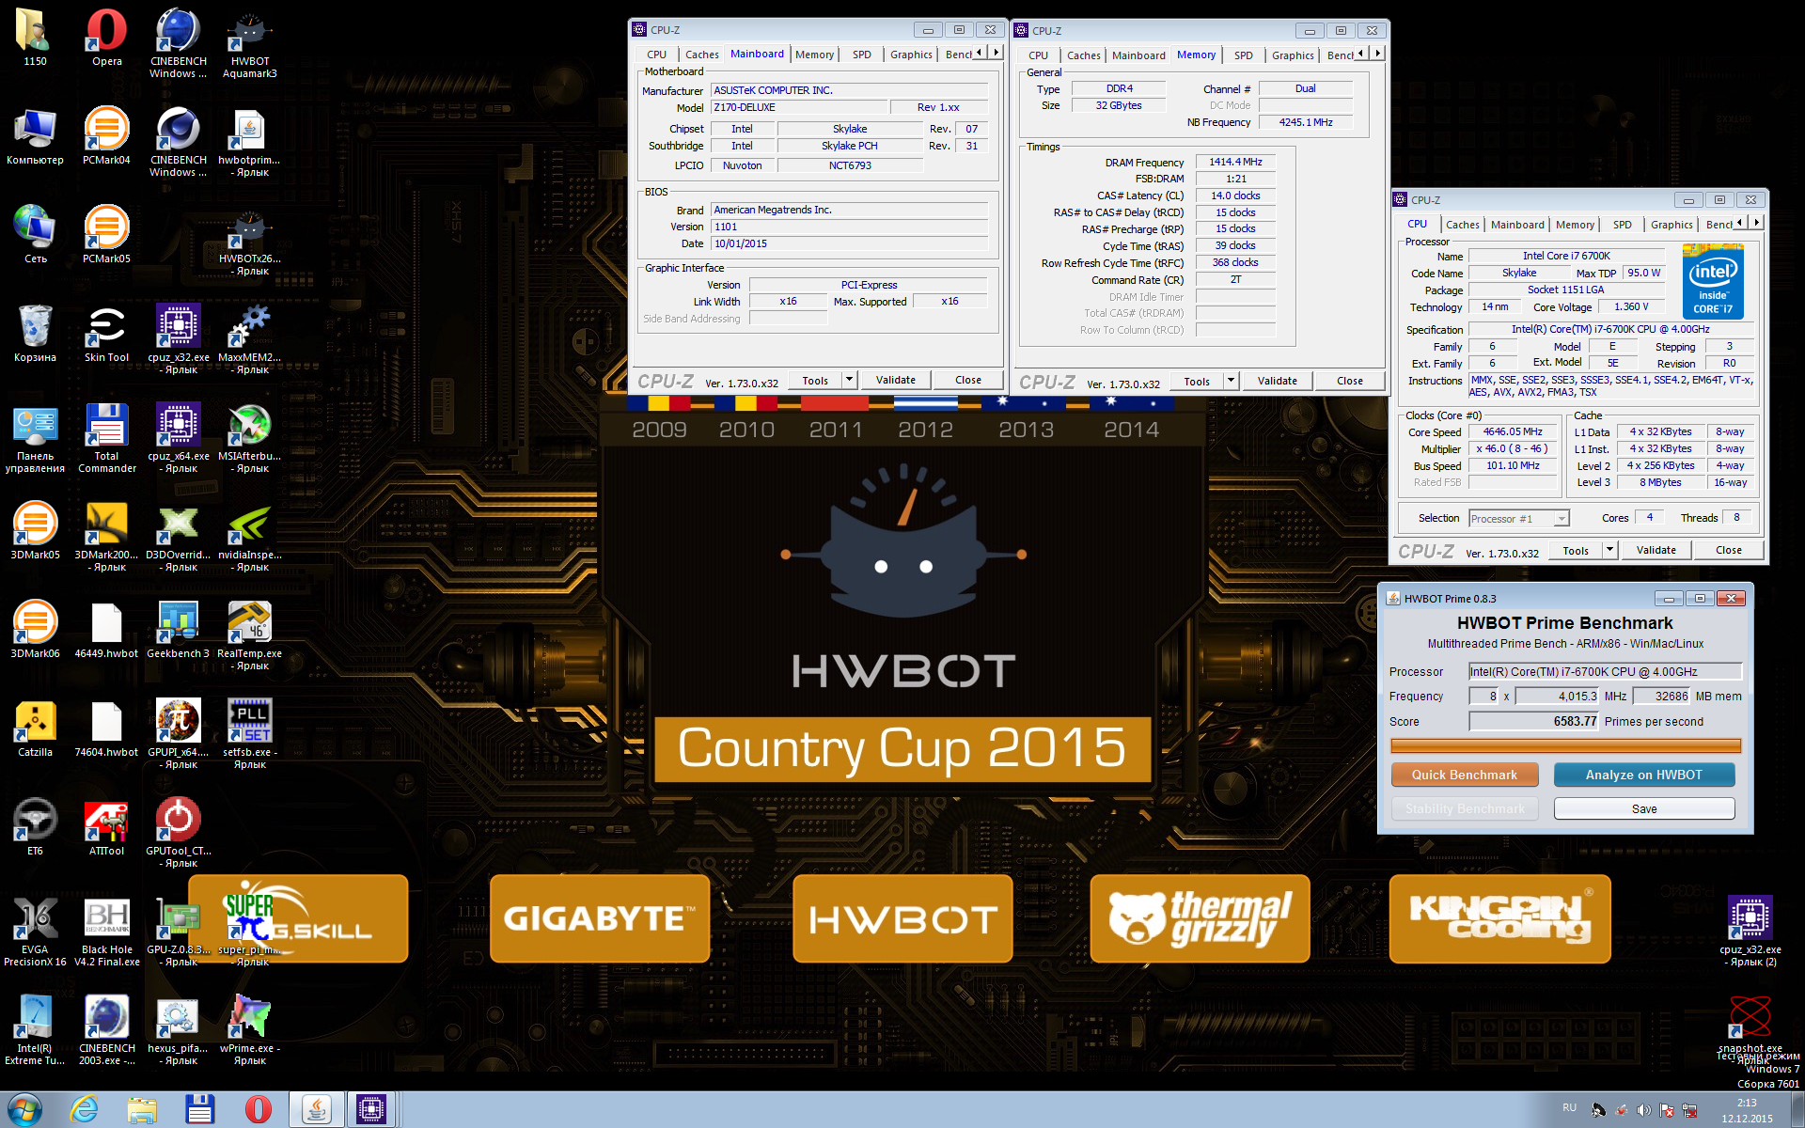Open PCMark04 desktop icon
This screenshot has height=1128, width=1805.
click(106, 136)
